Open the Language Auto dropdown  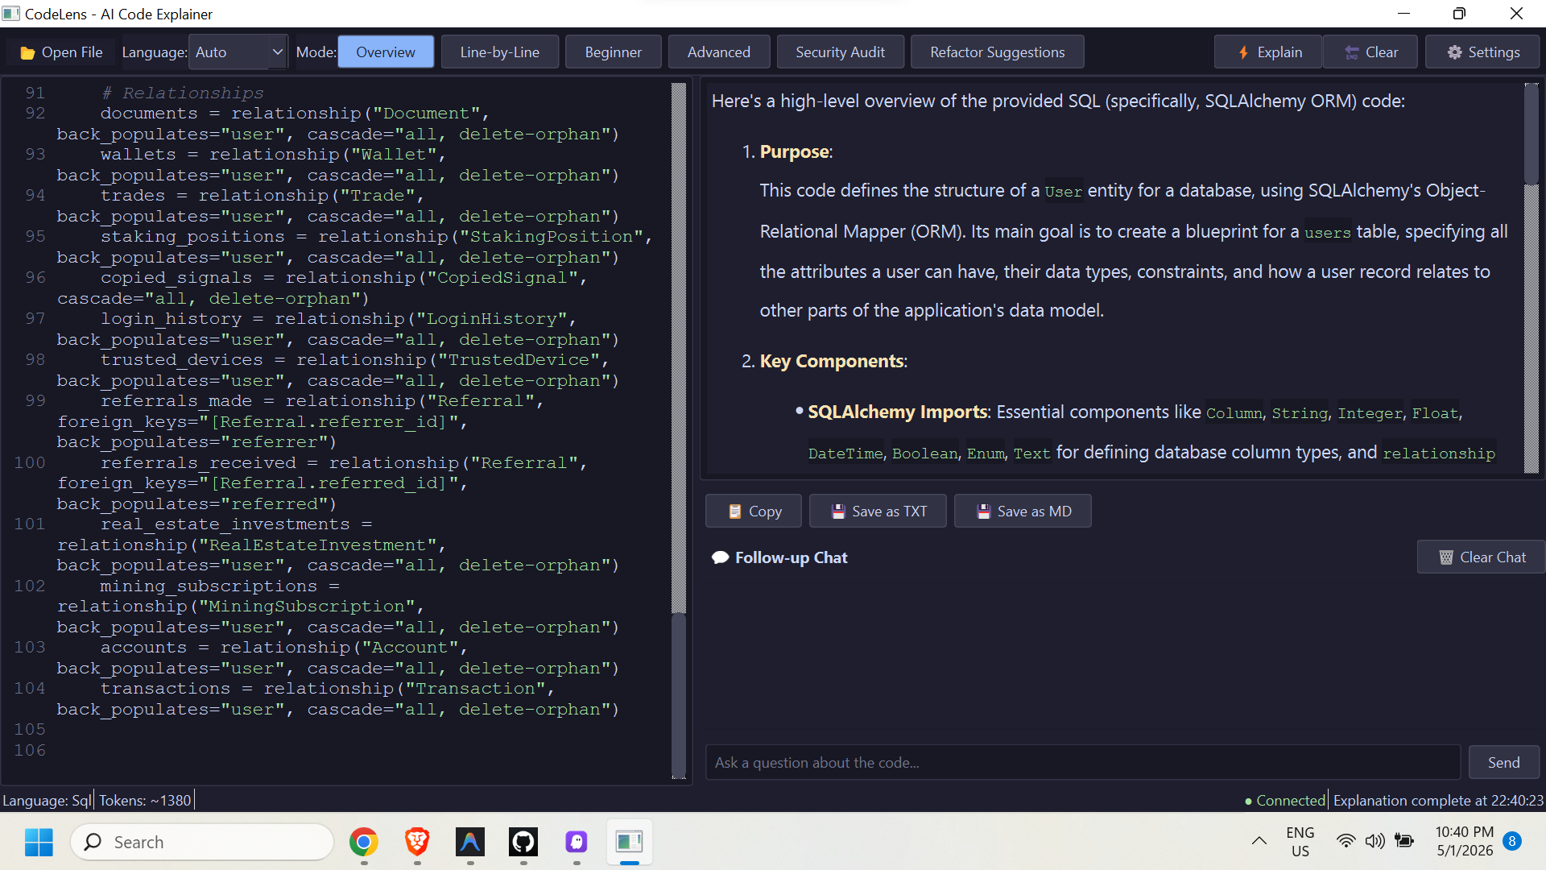238,52
